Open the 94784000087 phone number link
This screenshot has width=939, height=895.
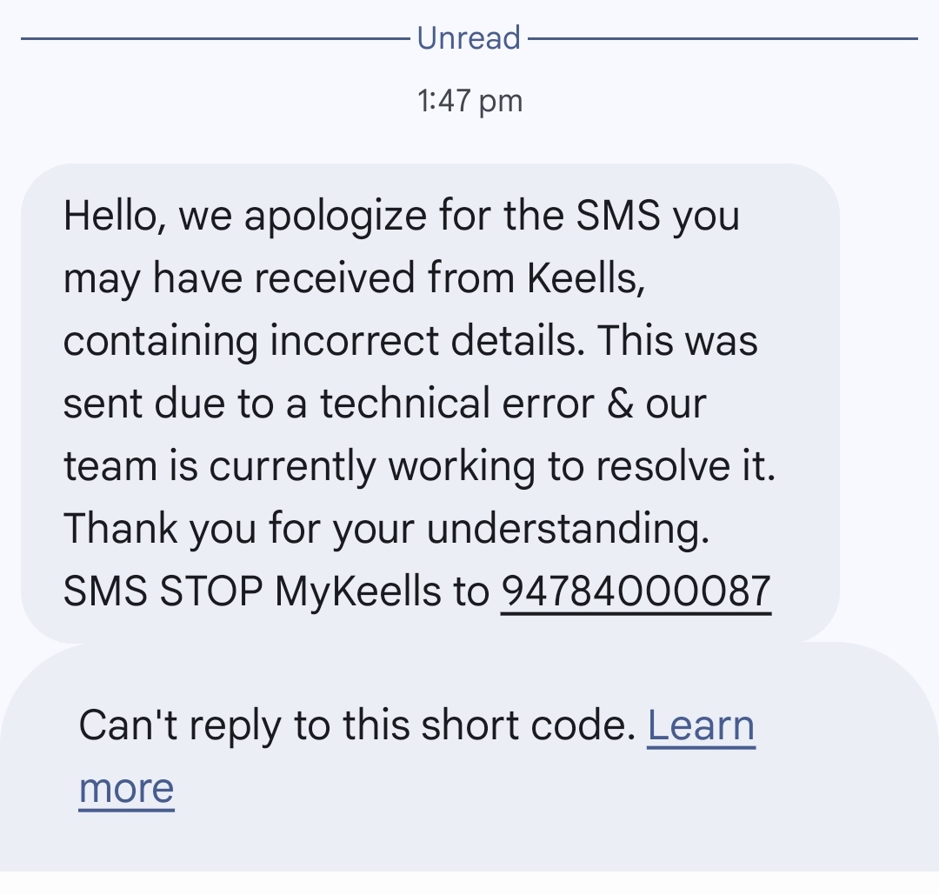click(x=636, y=591)
